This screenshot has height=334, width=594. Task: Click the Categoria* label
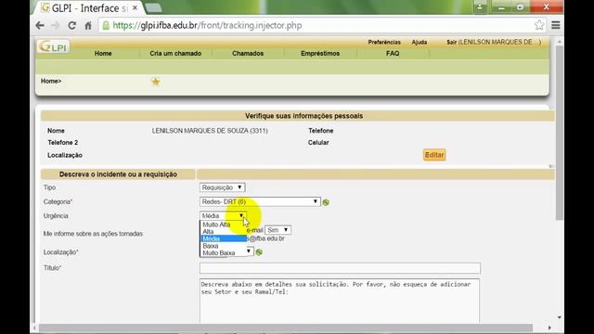[58, 202]
